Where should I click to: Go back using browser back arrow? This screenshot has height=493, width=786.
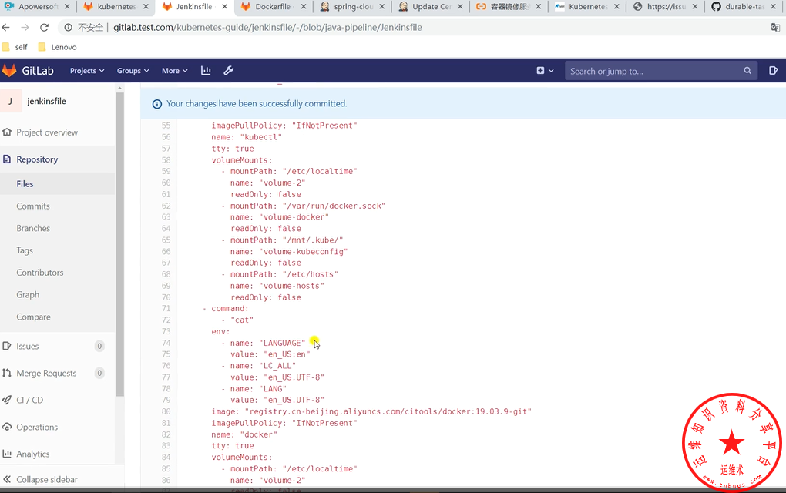[7, 27]
